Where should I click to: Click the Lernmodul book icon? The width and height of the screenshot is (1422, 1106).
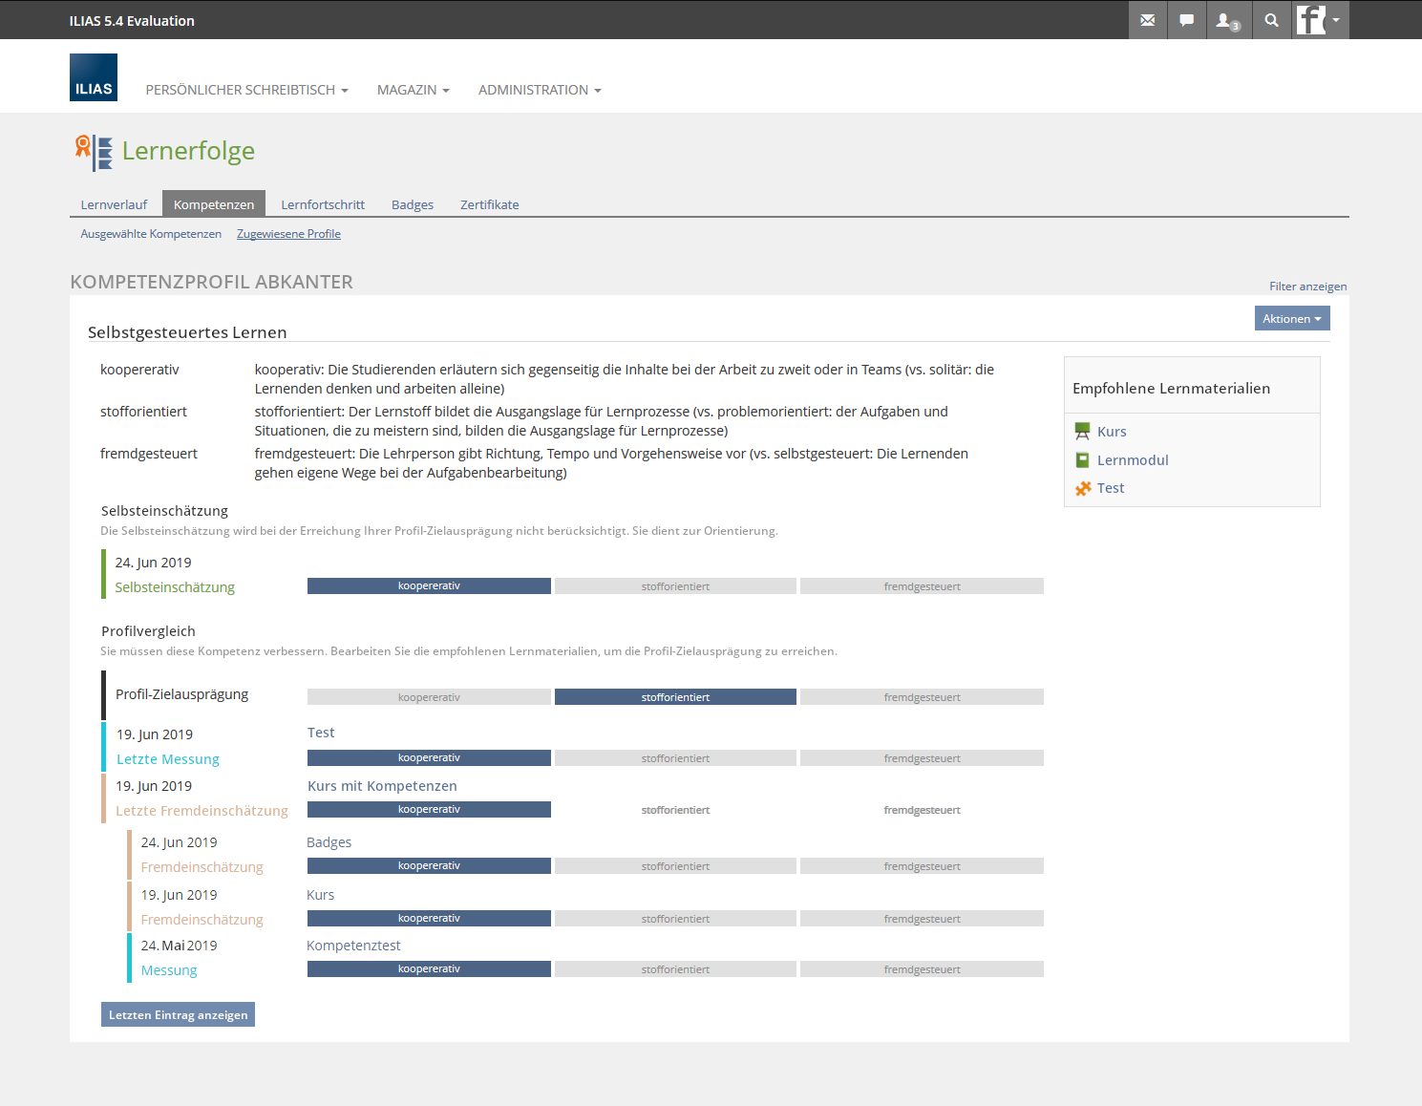(1082, 460)
